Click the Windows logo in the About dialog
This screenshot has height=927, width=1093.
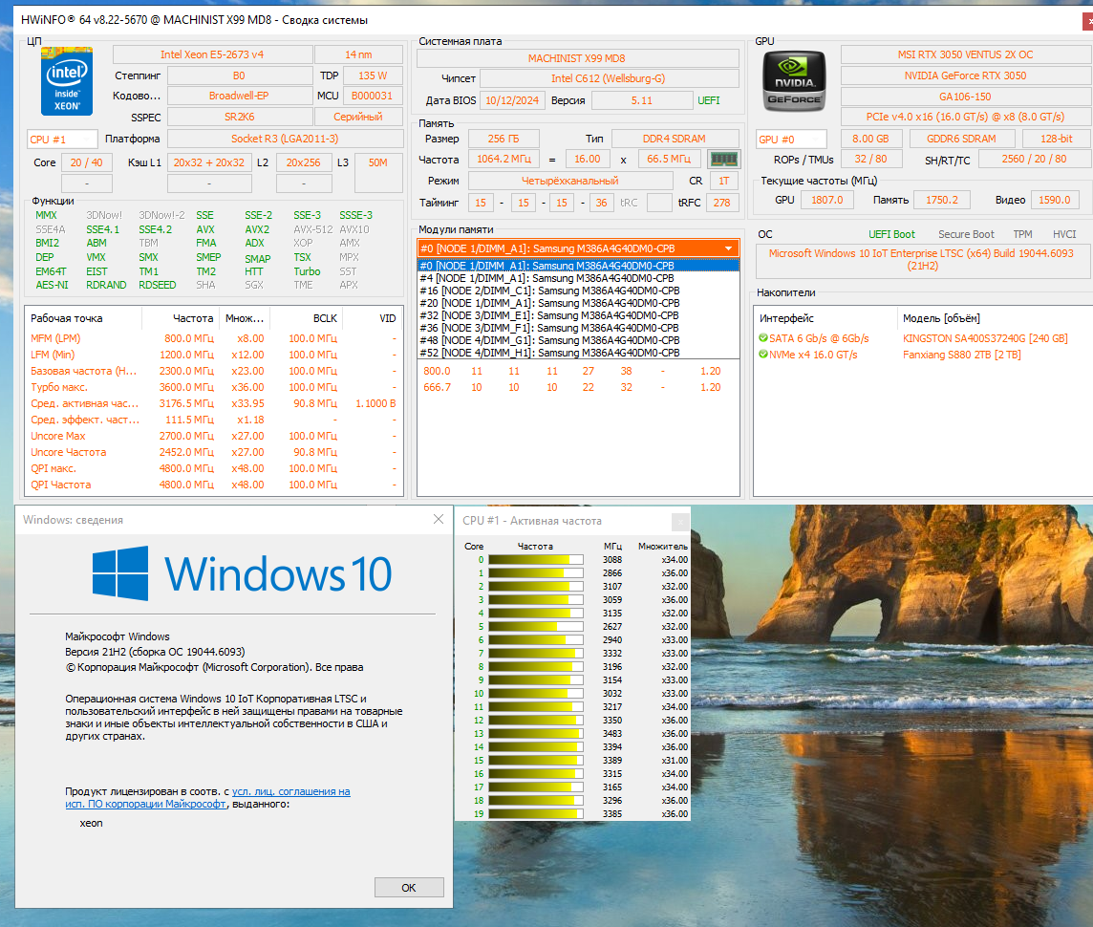pyautogui.click(x=120, y=573)
